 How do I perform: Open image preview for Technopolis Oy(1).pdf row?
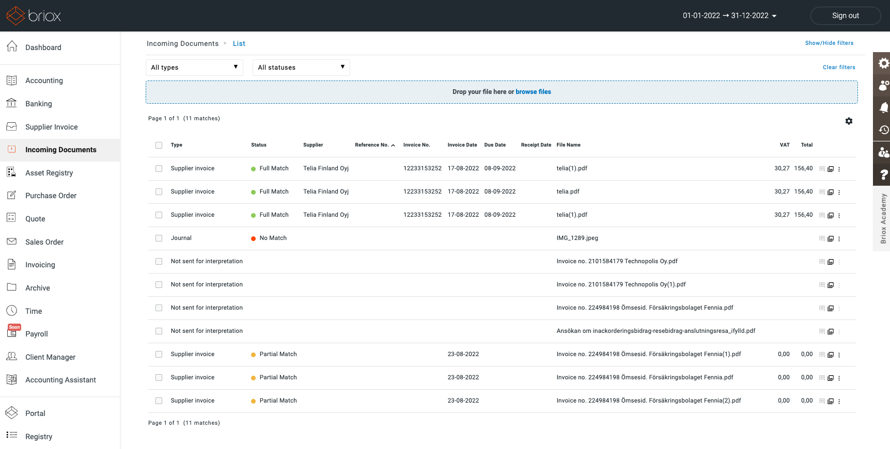831,285
